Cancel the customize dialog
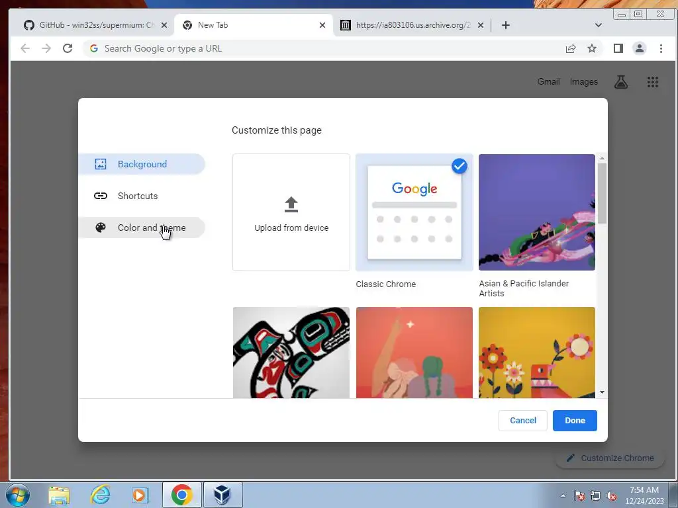Viewport: 678px width, 508px height. [x=523, y=420]
